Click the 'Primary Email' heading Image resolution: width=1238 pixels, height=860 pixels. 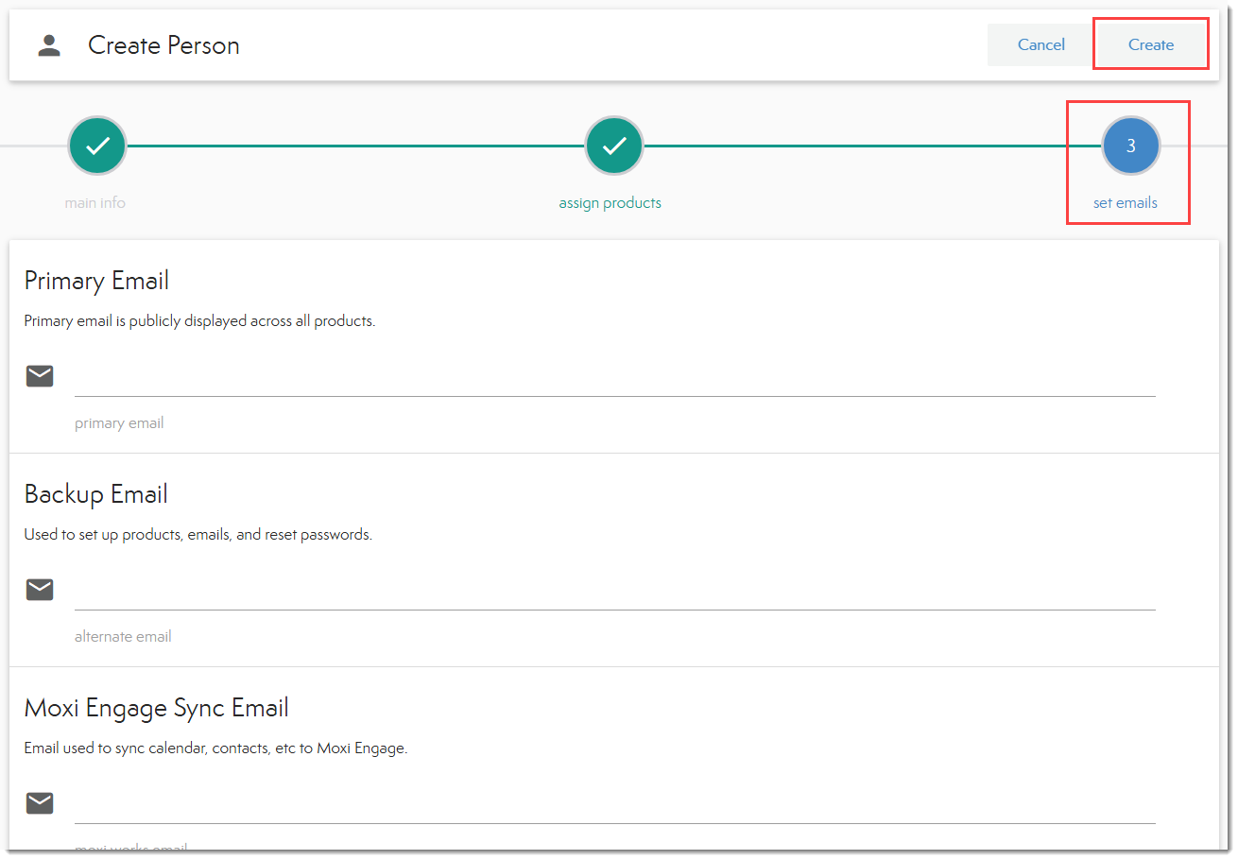(96, 281)
